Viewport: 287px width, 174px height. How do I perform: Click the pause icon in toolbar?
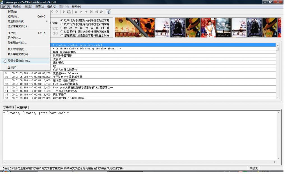tap(76, 12)
